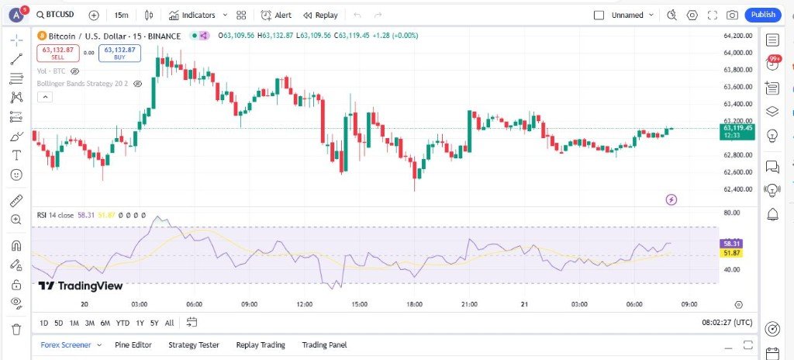The height and width of the screenshot is (360, 794).
Task: Toggle the market status green indicator
Action: [194, 36]
